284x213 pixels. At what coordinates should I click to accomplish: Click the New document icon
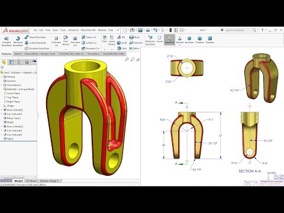point(125,30)
